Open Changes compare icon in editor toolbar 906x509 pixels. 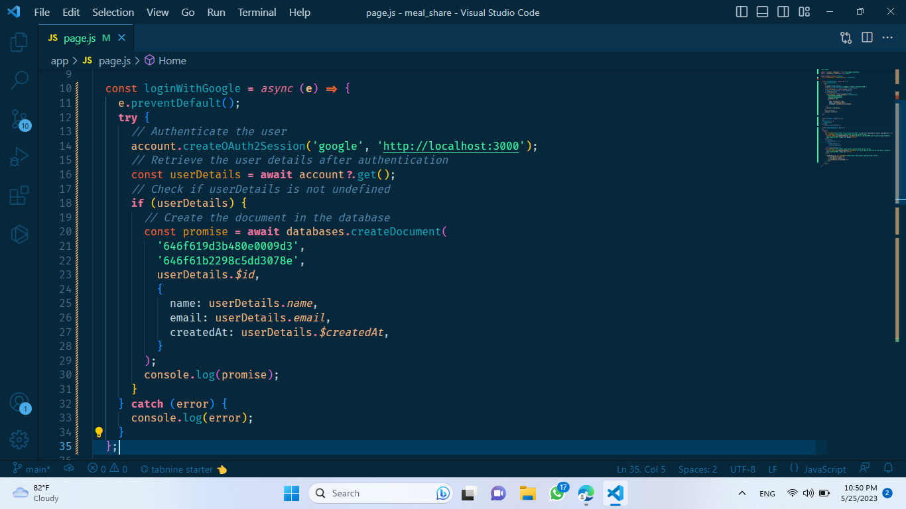(x=846, y=38)
